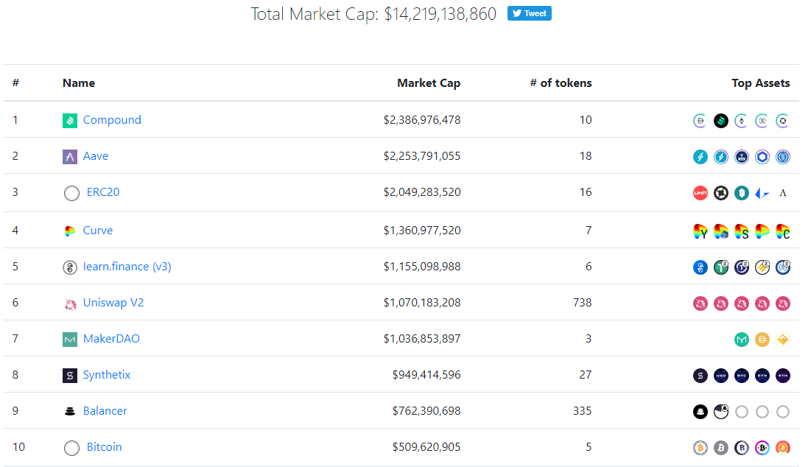Screen dimensions: 808x467
Task: Click the blue yearn icon in Iearn.finance row
Action: 700,267
